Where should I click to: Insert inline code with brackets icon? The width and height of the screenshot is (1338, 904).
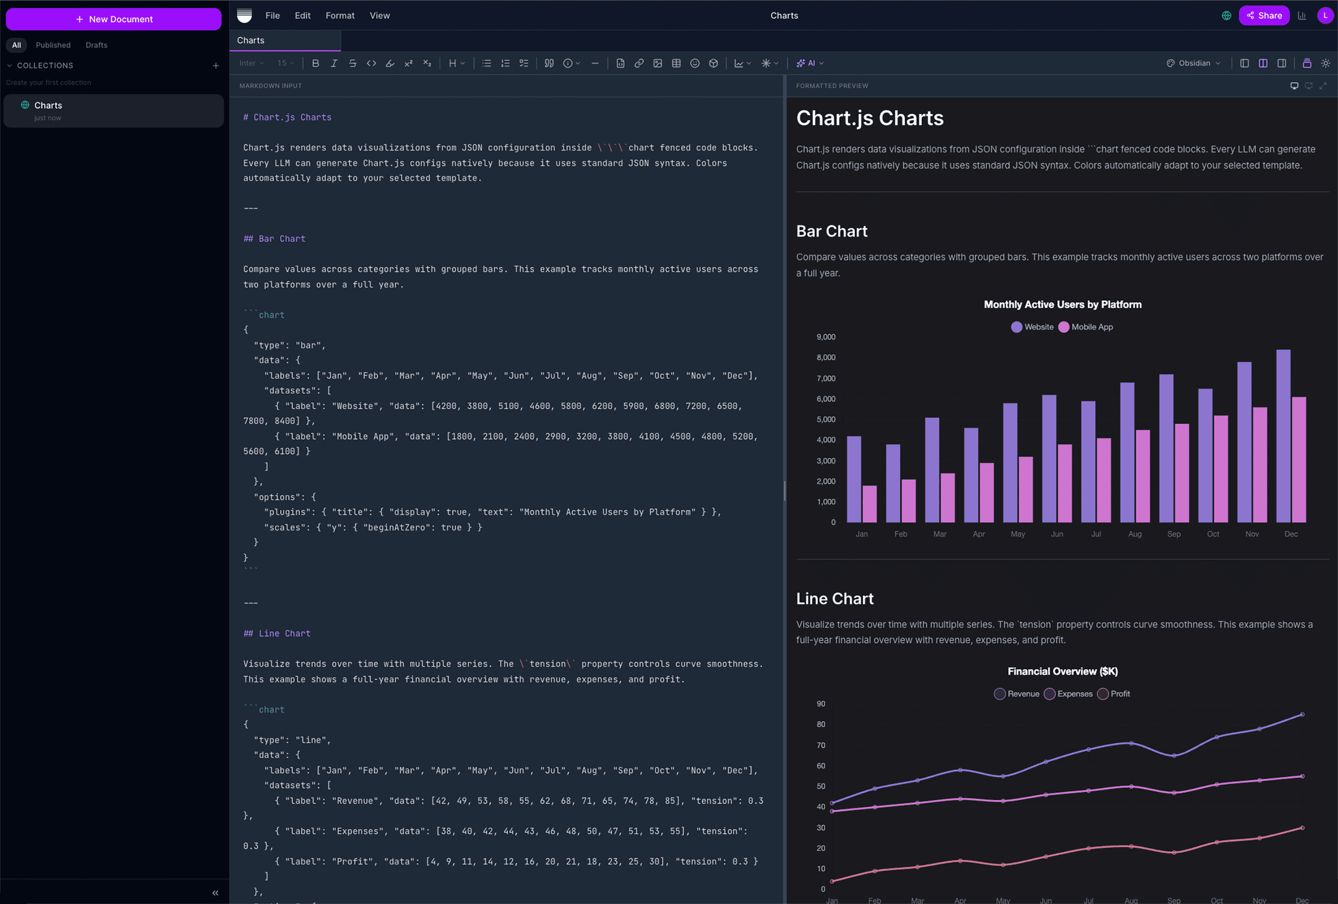pos(371,63)
